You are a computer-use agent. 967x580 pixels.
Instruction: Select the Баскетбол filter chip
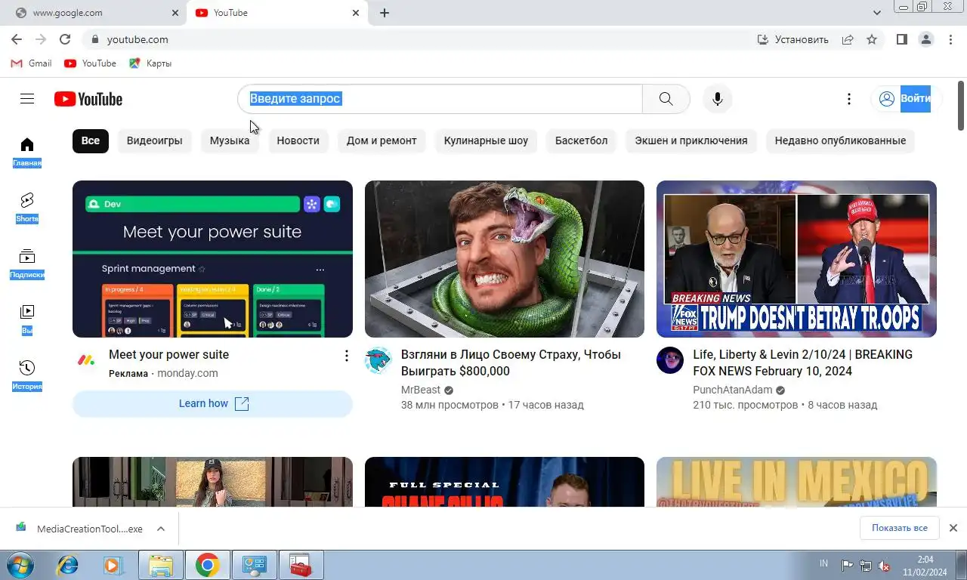pos(581,140)
